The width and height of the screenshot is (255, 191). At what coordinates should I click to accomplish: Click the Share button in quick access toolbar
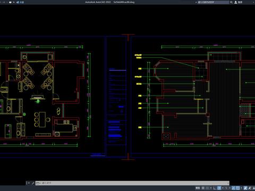click(20, 2)
